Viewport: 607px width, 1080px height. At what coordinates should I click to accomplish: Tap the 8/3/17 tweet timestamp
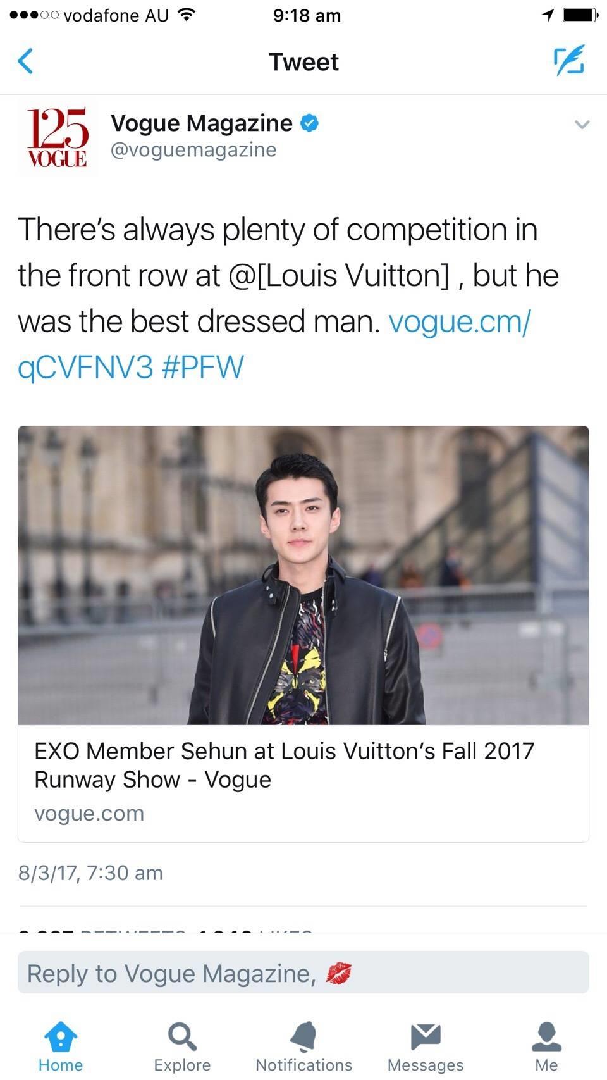[x=90, y=873]
